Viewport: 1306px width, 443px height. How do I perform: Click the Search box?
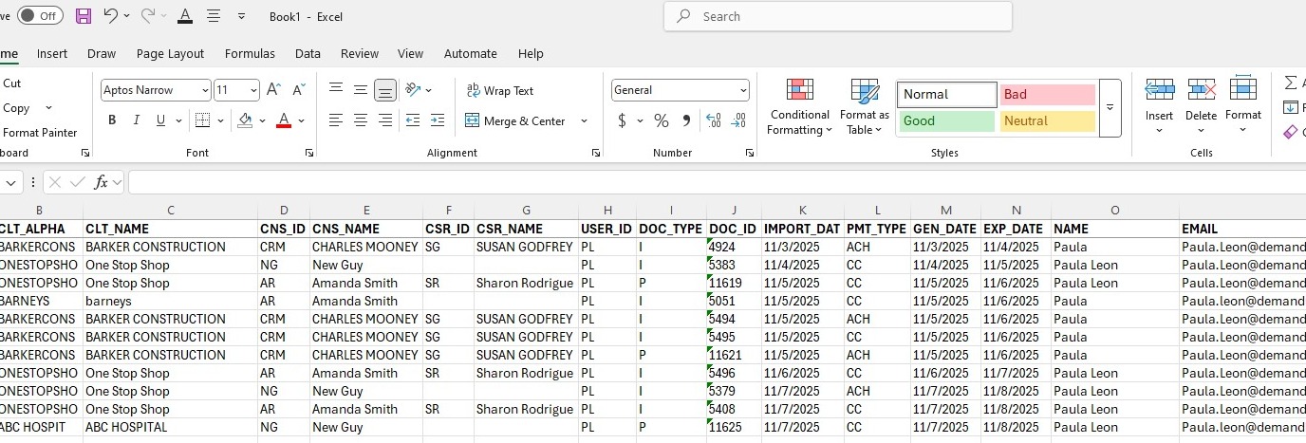tap(838, 16)
